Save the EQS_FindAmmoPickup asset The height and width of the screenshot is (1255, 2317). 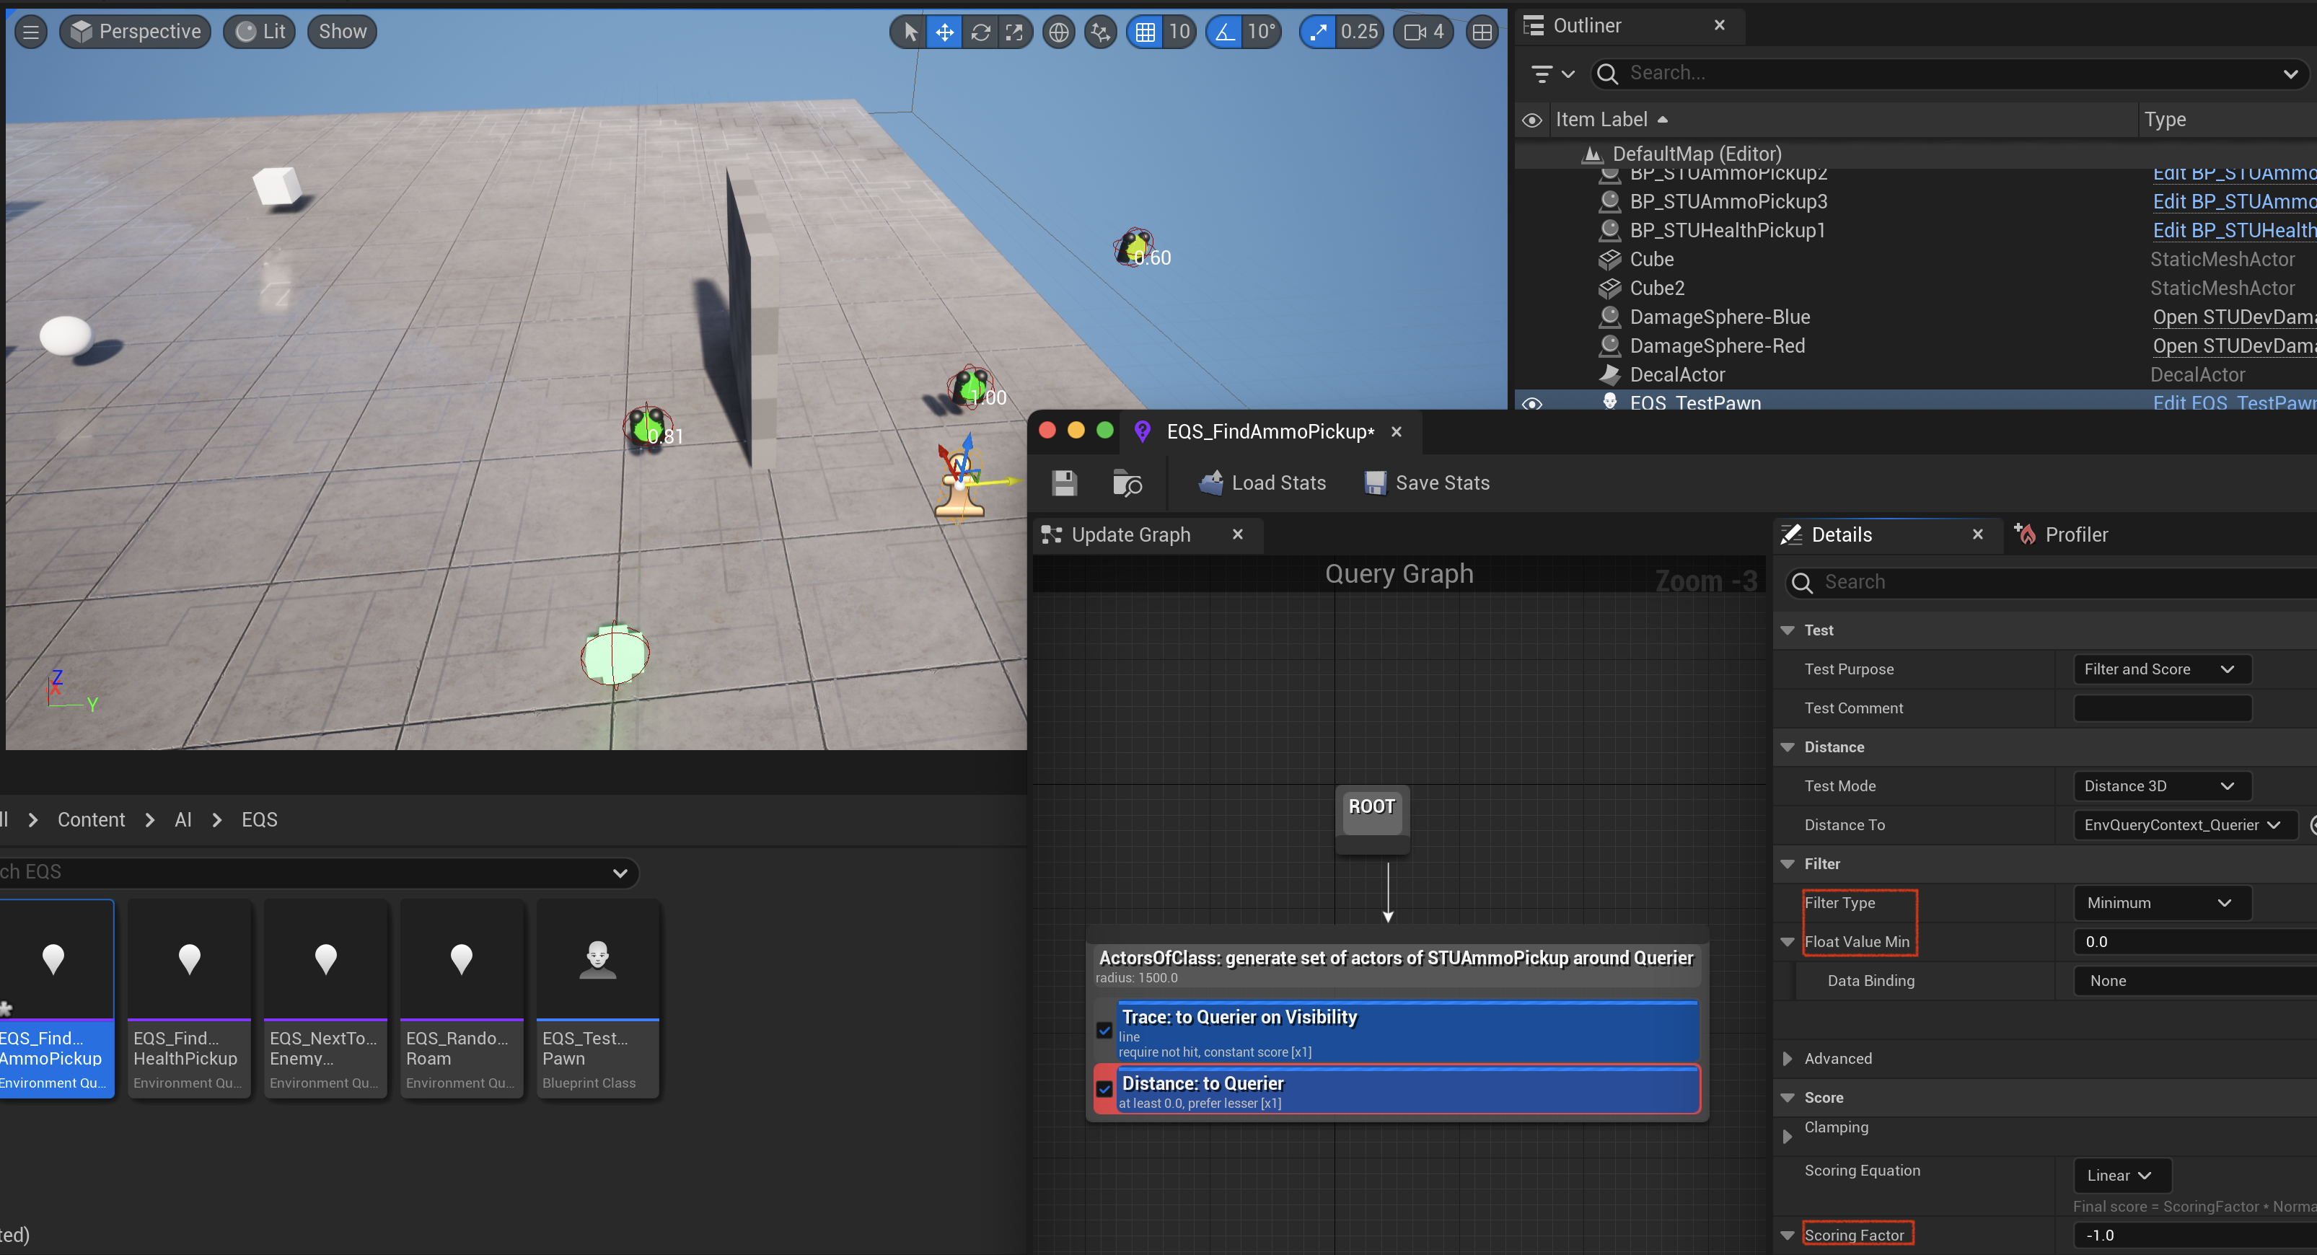pyautogui.click(x=1064, y=483)
